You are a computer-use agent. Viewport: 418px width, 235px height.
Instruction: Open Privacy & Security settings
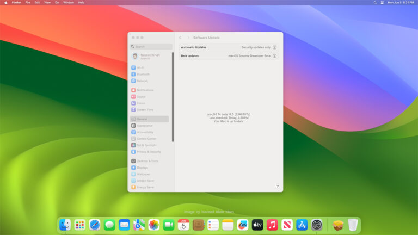[x=146, y=152]
